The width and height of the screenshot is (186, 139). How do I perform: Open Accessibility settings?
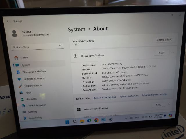click(35, 118)
